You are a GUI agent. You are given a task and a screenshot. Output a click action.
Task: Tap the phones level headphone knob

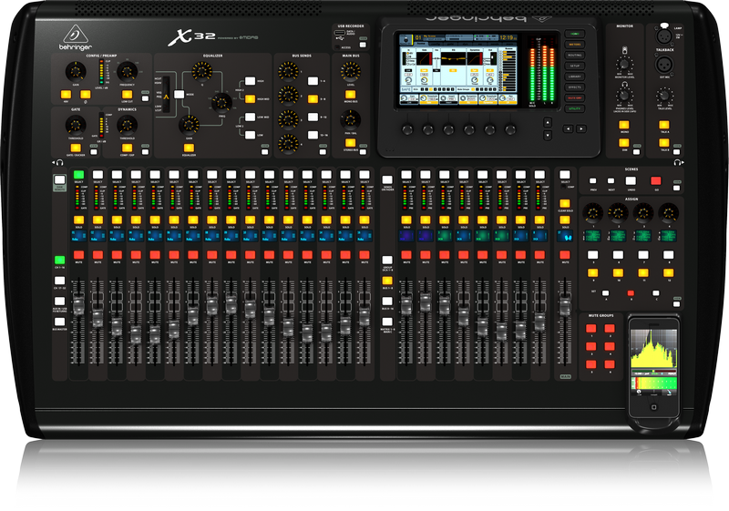[x=624, y=97]
